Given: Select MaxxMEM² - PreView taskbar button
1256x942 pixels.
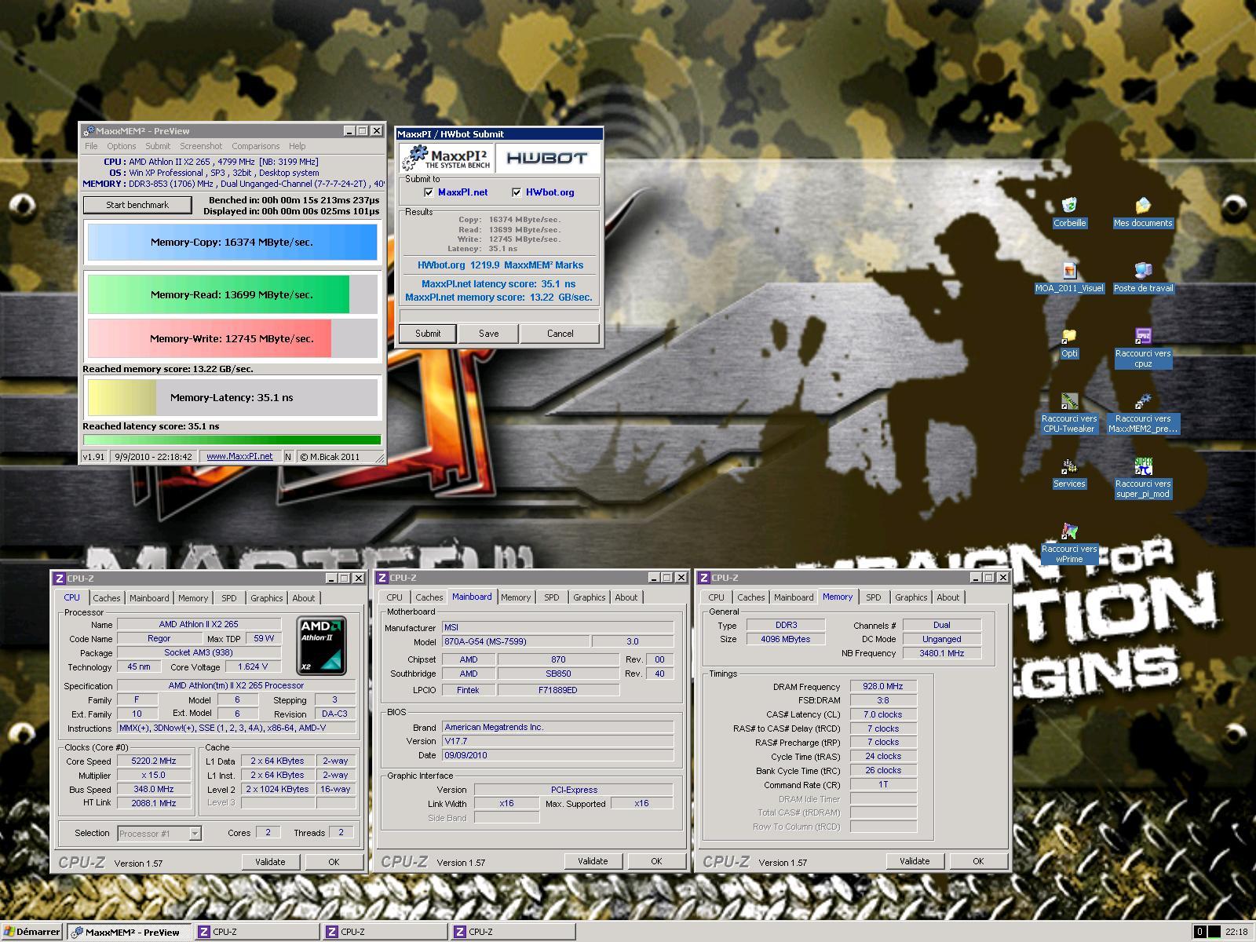Looking at the screenshot, I should tap(130, 932).
